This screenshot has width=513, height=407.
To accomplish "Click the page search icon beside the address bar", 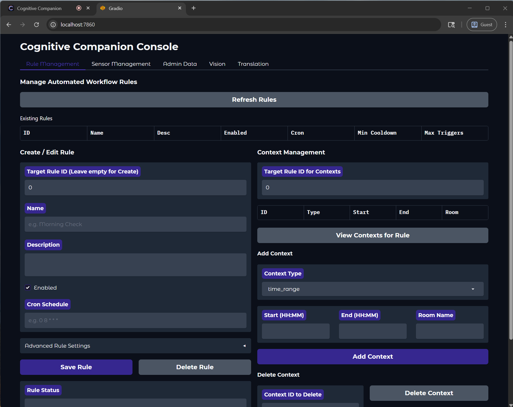I will point(451,25).
